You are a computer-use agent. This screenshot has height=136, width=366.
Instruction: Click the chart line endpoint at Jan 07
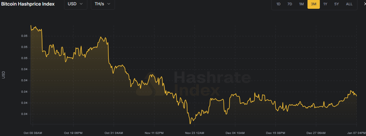point(357,96)
